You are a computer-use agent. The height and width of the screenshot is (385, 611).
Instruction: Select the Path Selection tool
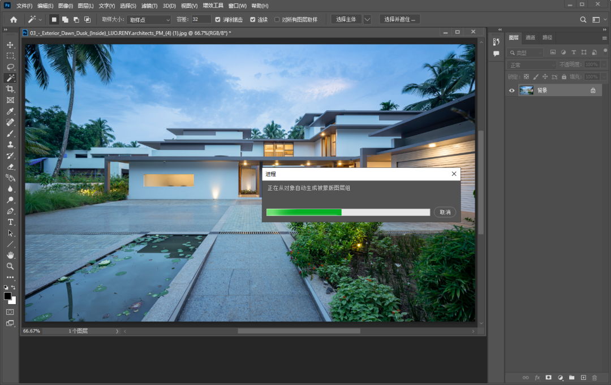(10, 233)
